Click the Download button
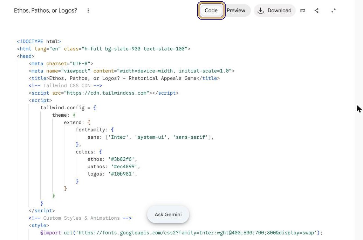 click(275, 11)
